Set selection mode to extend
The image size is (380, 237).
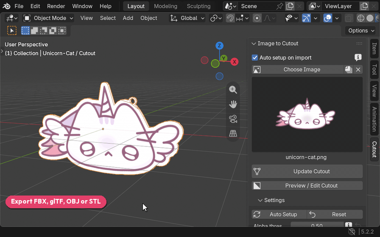[34, 31]
